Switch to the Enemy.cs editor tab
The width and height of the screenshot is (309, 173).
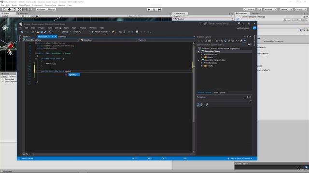tap(62, 37)
